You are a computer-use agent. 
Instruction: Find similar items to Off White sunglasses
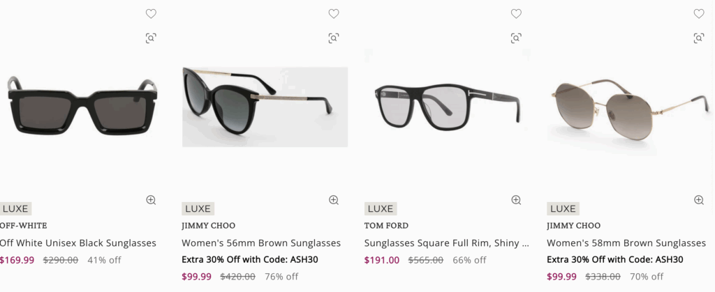click(x=151, y=38)
